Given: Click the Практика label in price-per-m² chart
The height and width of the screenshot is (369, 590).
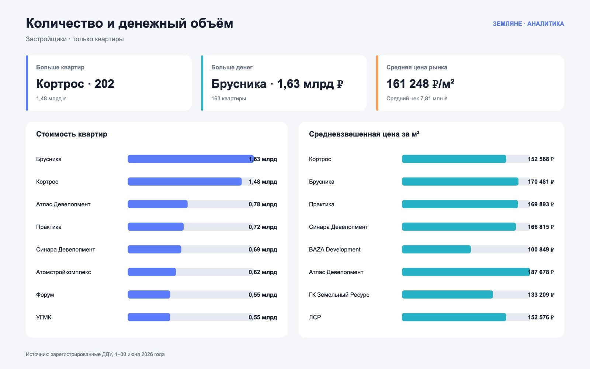Looking at the screenshot, I should (322, 204).
